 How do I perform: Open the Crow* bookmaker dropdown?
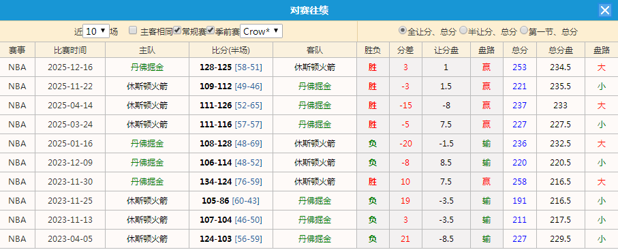[x=262, y=31]
